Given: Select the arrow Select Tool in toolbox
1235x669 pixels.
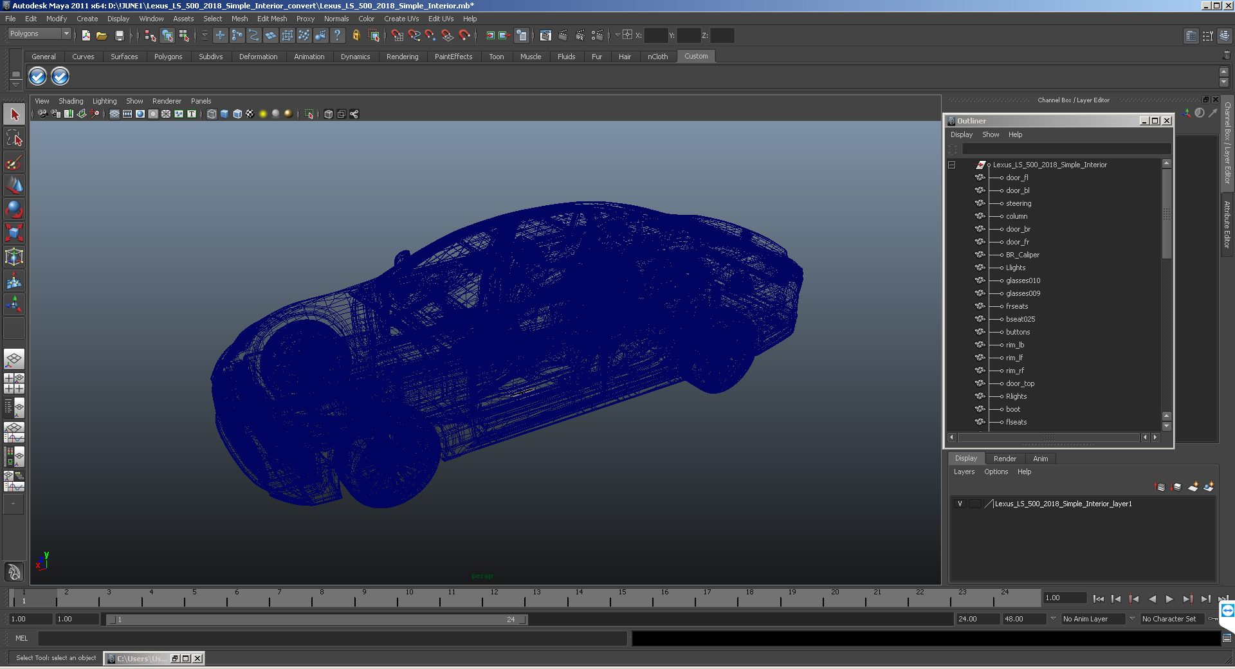Looking at the screenshot, I should pos(14,115).
